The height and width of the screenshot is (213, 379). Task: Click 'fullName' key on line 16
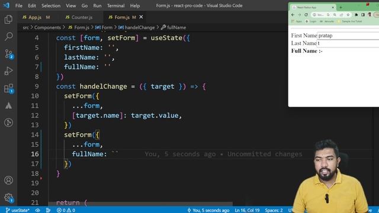(x=88, y=154)
